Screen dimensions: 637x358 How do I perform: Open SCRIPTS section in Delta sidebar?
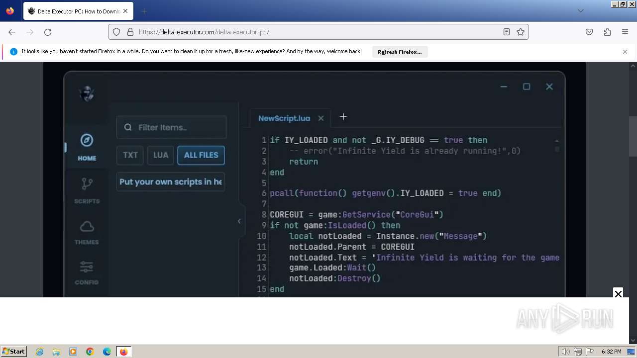pos(87,191)
